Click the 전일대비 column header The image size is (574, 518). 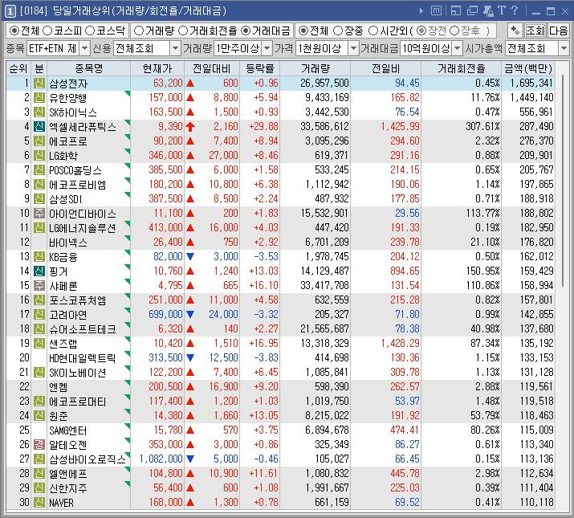click(x=212, y=68)
